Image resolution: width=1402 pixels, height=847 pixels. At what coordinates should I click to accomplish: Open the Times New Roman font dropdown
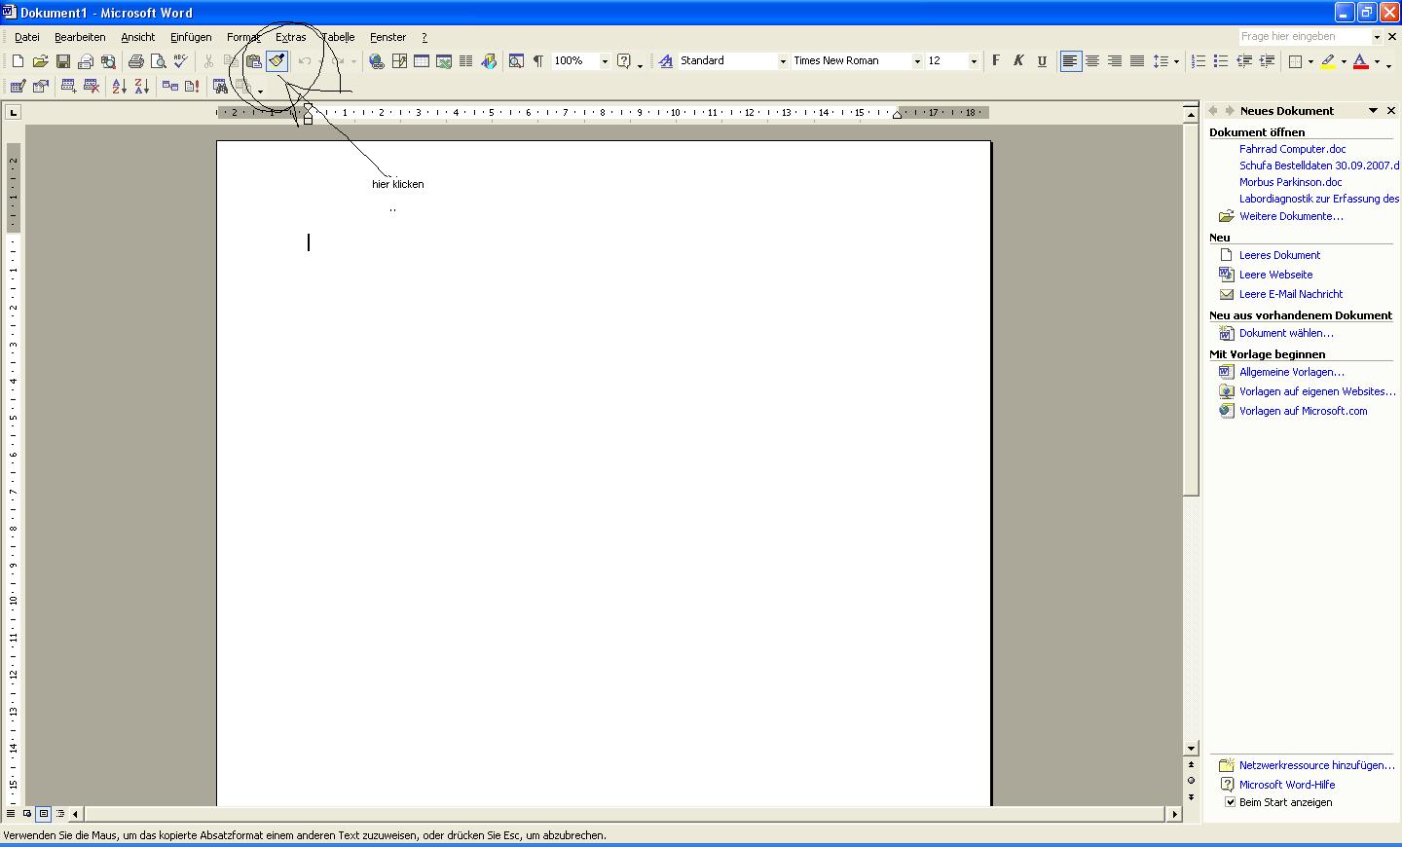point(917,61)
